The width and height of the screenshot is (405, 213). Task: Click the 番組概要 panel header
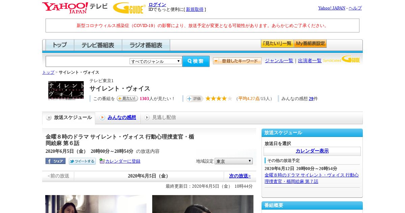(x=312, y=205)
